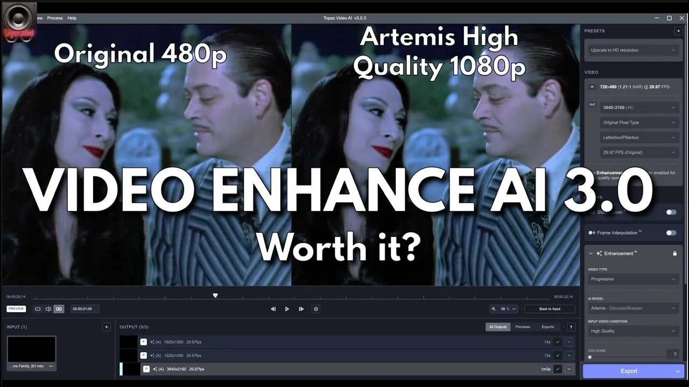
Task: Open the Original Pixel Type dropdown
Action: click(x=639, y=123)
